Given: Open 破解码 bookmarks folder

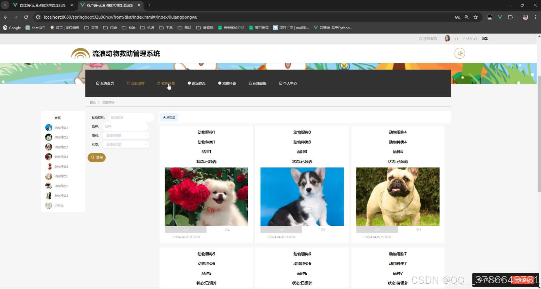Looking at the screenshot, I should click(x=205, y=28).
